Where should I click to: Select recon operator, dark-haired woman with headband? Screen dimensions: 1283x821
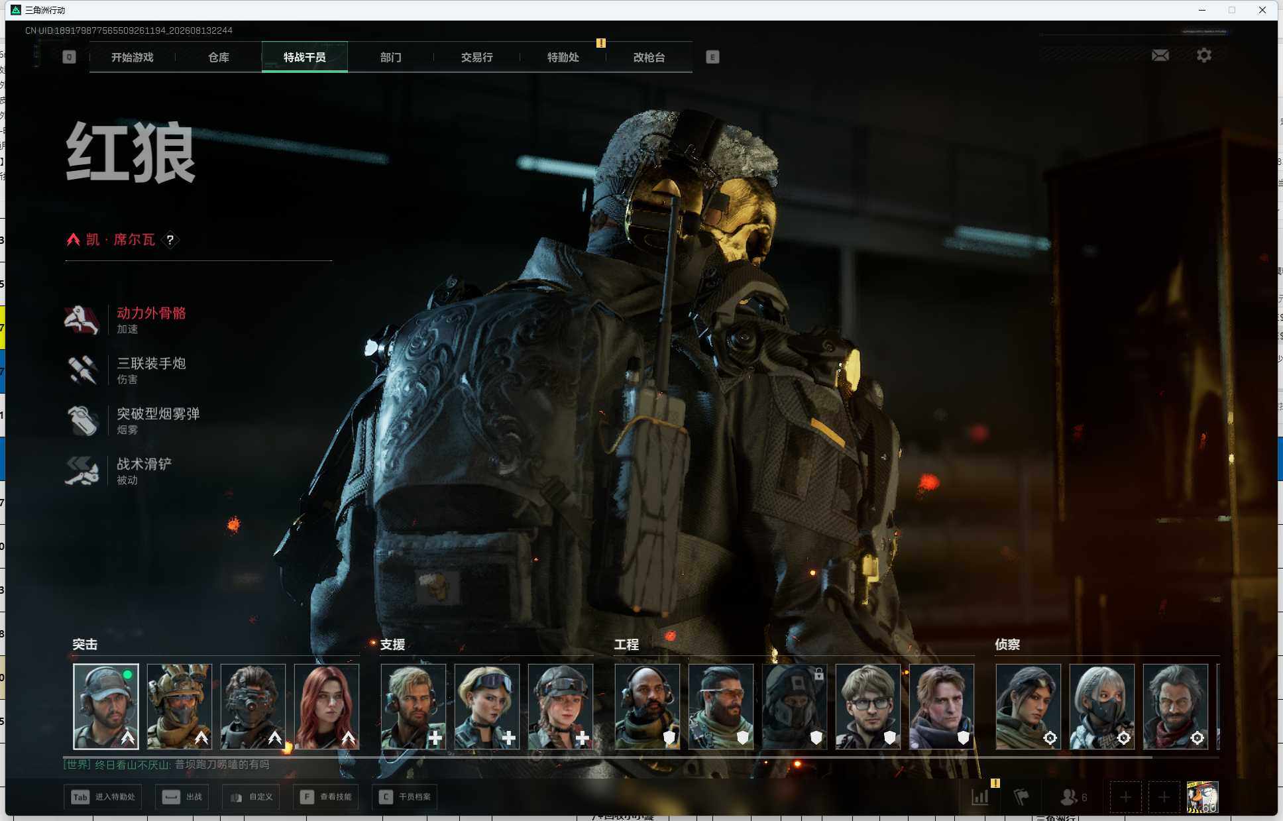[x=1029, y=706]
